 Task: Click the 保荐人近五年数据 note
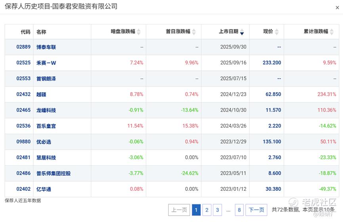pyautogui.click(x=23, y=200)
